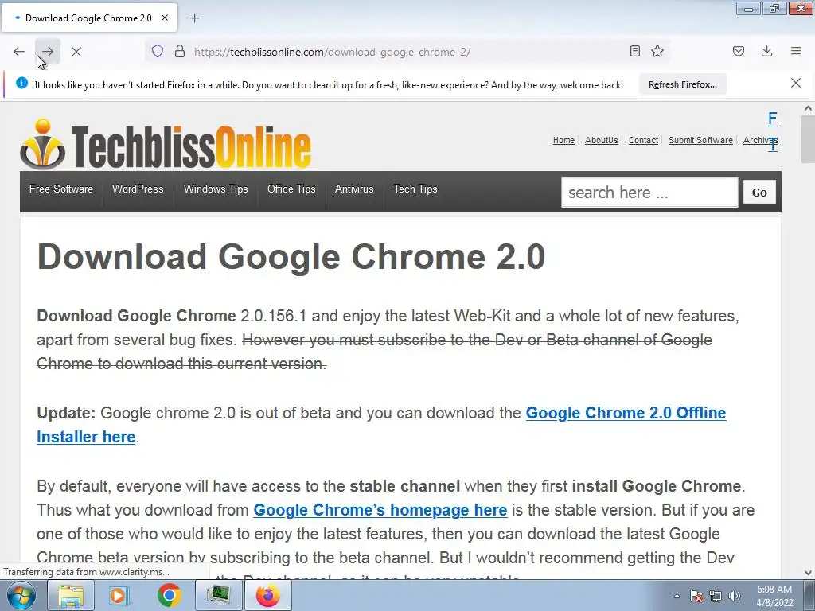This screenshot has height=611, width=815.
Task: Click the Download Google Chrome 2.0 heading
Action: (x=291, y=257)
